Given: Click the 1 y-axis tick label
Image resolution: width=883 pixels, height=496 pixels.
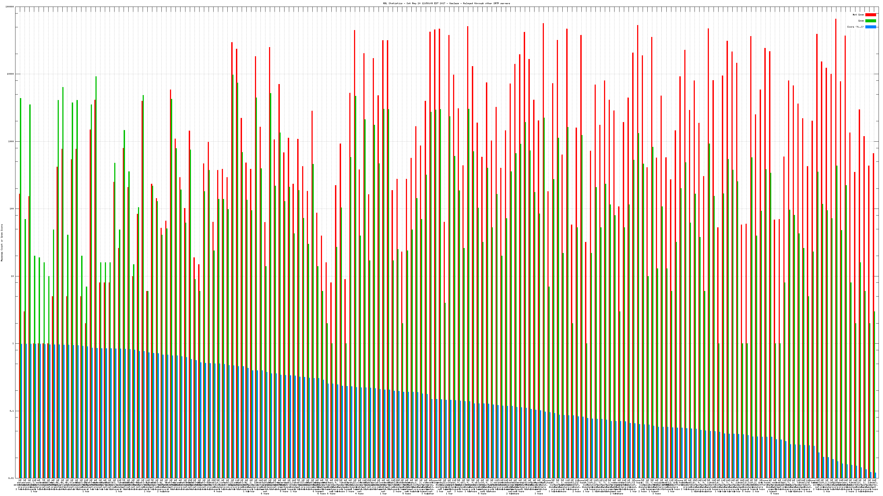Looking at the screenshot, I should tap(13, 344).
